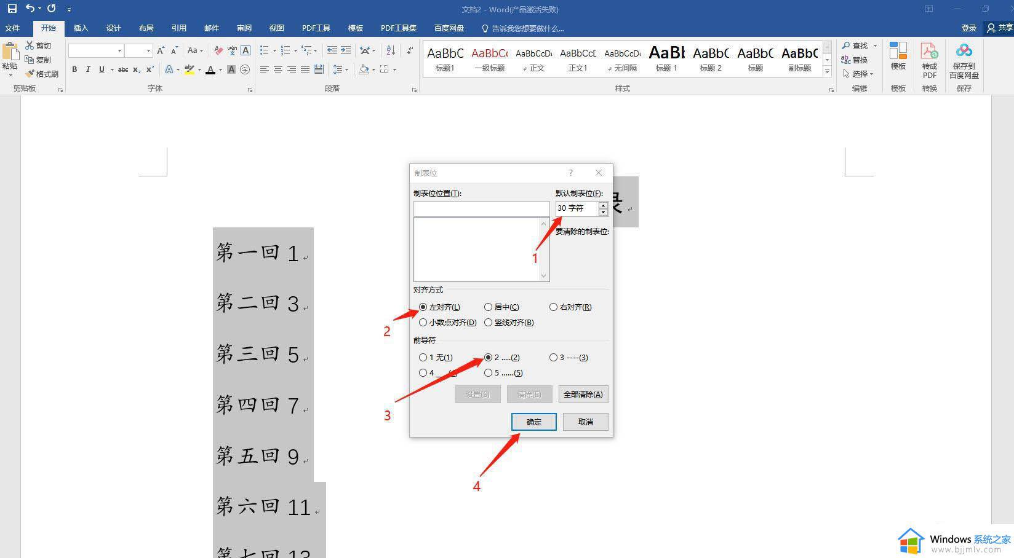Click the Character Border icon
1014x558 pixels.
246,50
